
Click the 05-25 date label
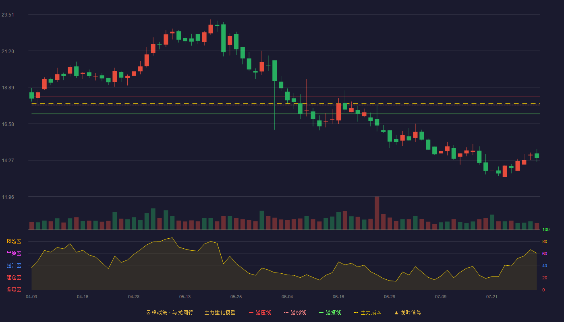pyautogui.click(x=236, y=297)
